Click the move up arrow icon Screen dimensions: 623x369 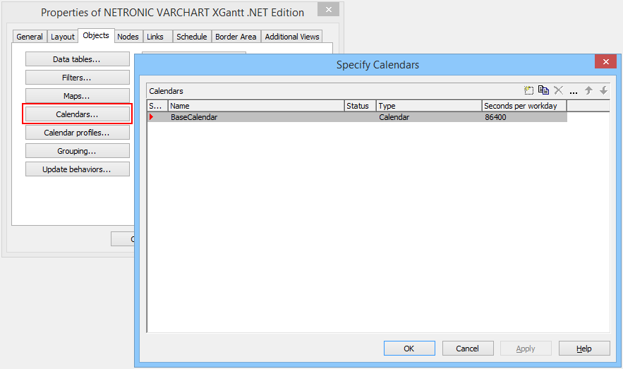pos(588,90)
